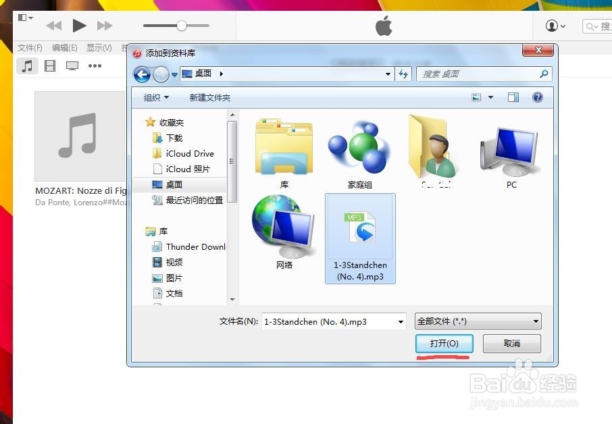Open the Movies filmstrip icon in iTunes
The height and width of the screenshot is (424, 612).
(x=50, y=65)
